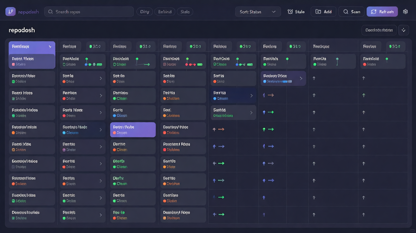Open the Sort: Status dropdown
The height and width of the screenshot is (233, 416).
[x=258, y=12]
